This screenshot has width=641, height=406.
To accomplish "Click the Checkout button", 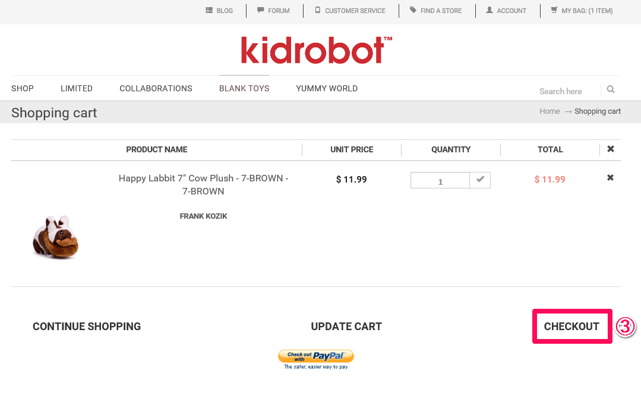I will click(x=571, y=327).
